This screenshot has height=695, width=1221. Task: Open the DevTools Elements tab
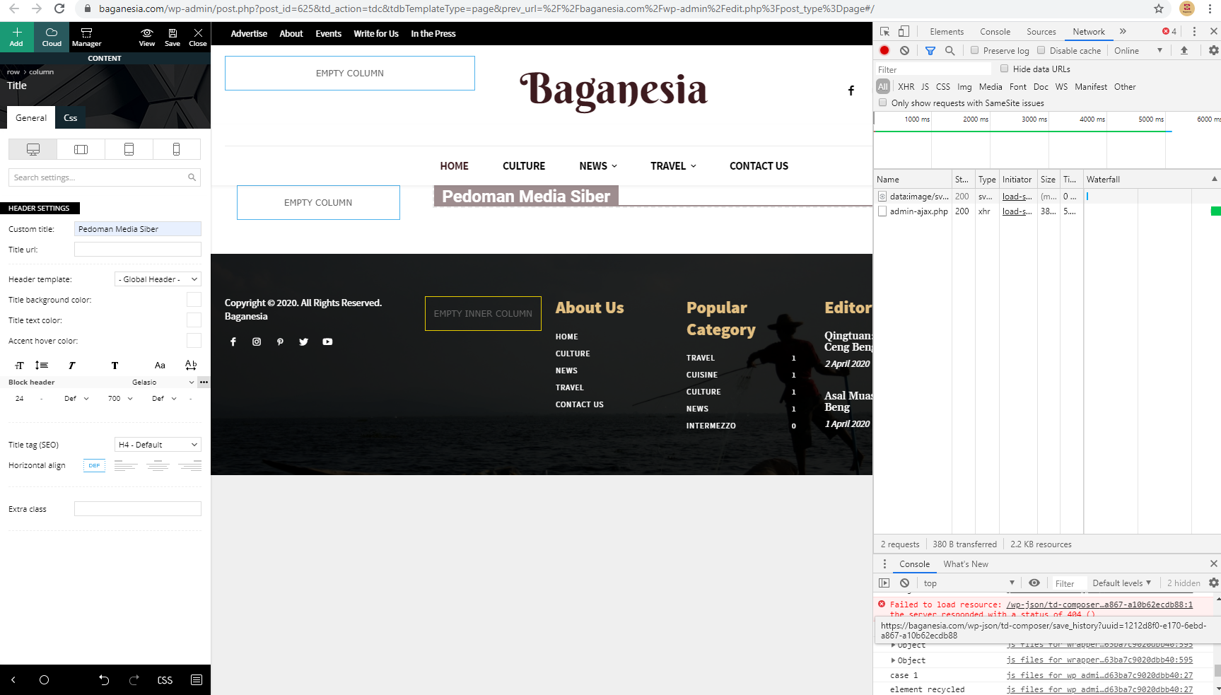tap(947, 32)
